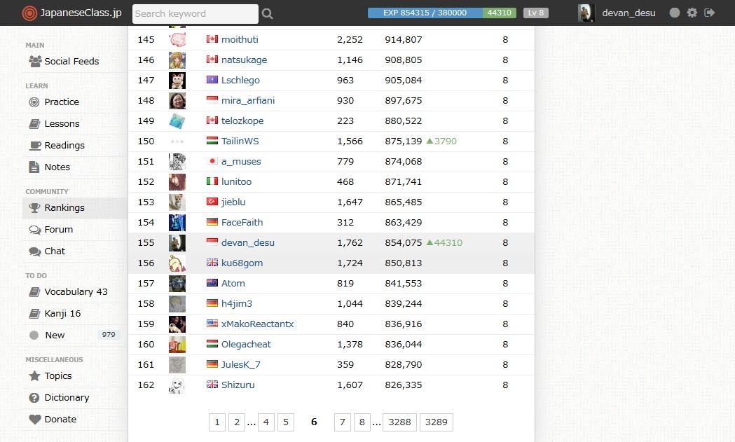Go to Practice section
This screenshot has width=735, height=442.
click(x=62, y=102)
